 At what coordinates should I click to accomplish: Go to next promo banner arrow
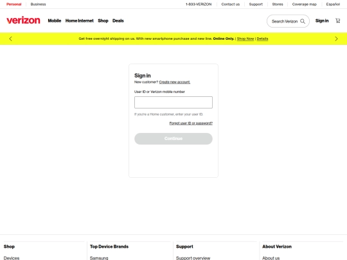(x=336, y=39)
